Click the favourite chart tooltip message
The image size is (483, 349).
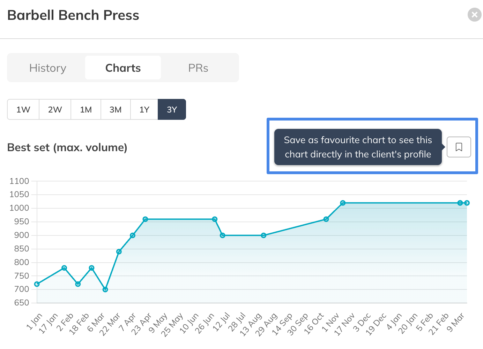click(358, 147)
